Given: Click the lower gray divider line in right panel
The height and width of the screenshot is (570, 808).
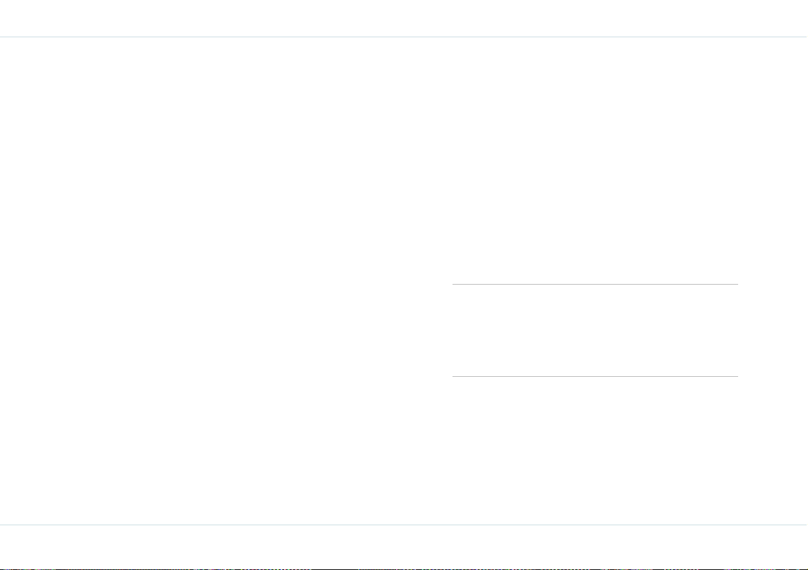Looking at the screenshot, I should coord(595,376).
